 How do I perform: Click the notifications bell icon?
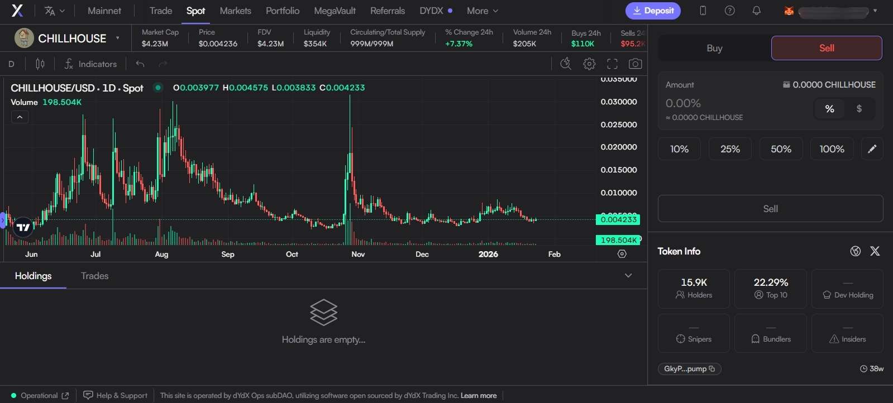tap(756, 11)
